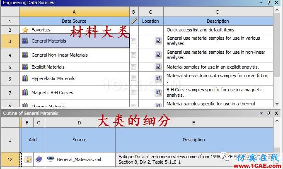Click the Fatigue Data description cell
The image size is (283, 169).
point(194,159)
